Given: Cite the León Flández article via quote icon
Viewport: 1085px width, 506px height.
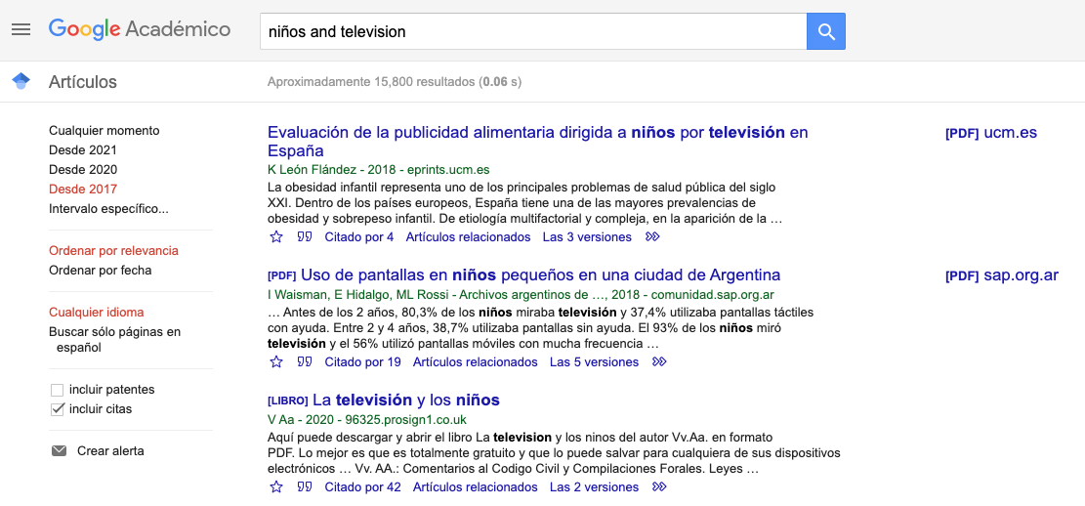Looking at the screenshot, I should tap(305, 237).
